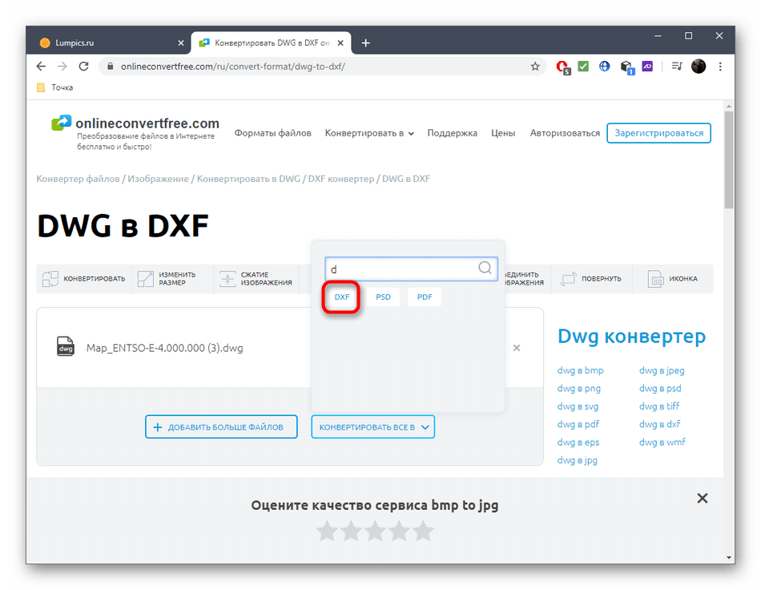Viewport: 761px width, 590px height.
Task: Open a new browser tab
Action: click(x=366, y=42)
